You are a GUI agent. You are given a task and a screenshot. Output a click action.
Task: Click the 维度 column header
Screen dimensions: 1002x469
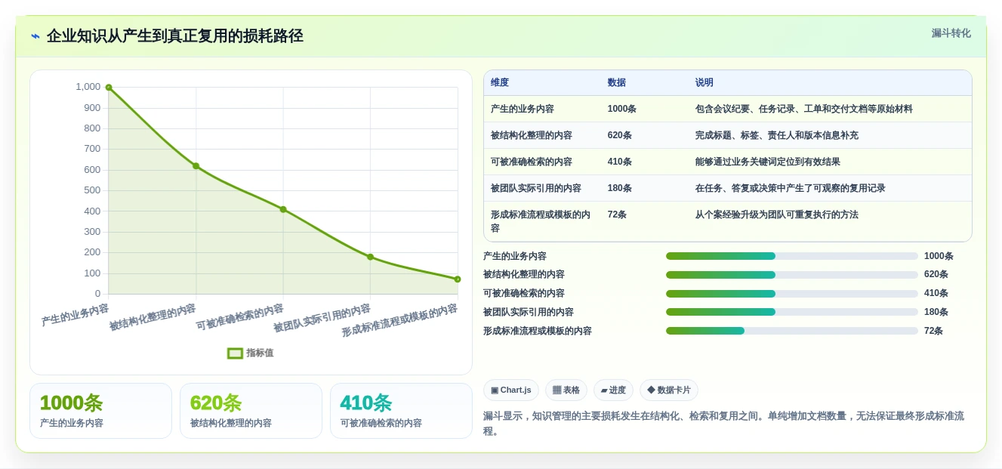(x=500, y=82)
